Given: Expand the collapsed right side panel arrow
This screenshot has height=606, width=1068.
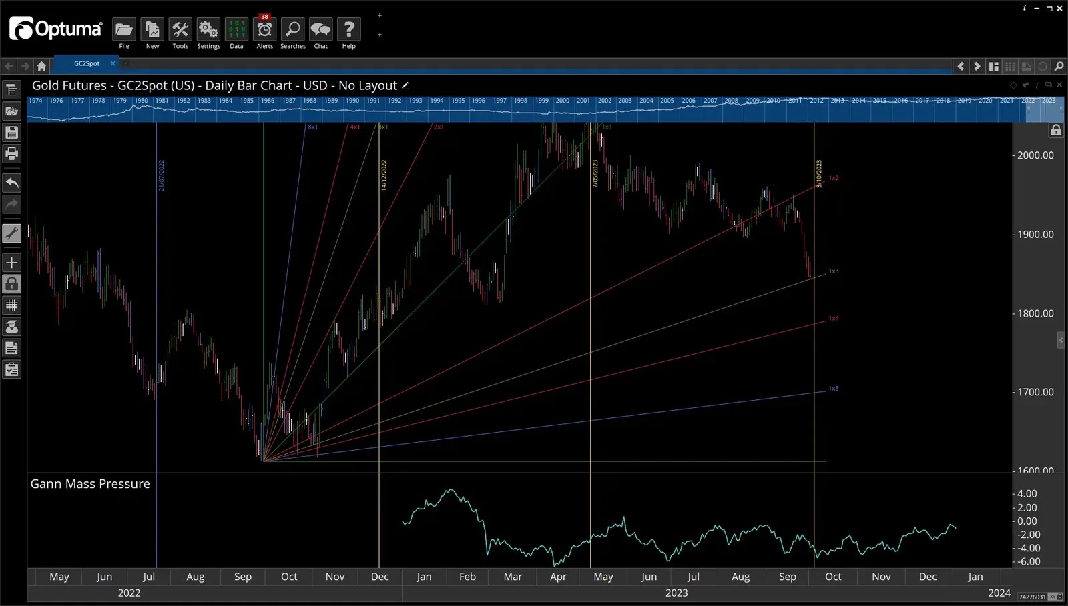Looking at the screenshot, I should (x=1061, y=340).
